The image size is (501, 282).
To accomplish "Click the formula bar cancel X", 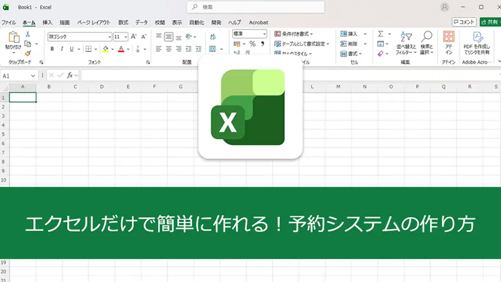I will 51,76.
